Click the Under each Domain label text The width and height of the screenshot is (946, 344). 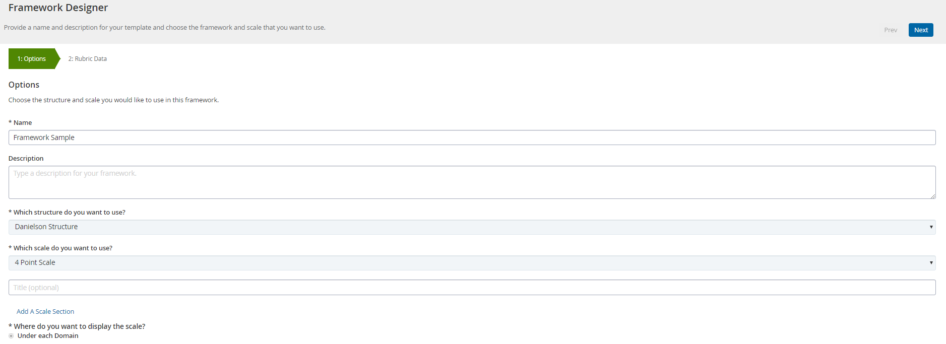tap(48, 336)
